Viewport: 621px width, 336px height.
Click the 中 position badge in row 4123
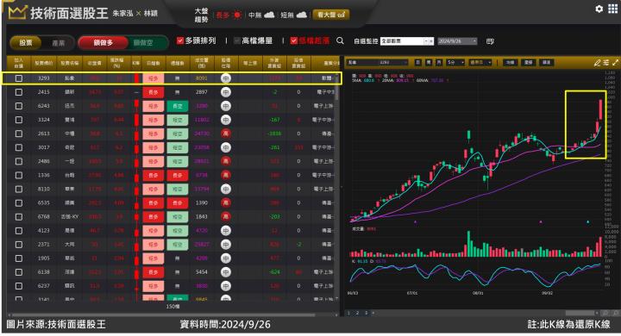pyautogui.click(x=226, y=231)
